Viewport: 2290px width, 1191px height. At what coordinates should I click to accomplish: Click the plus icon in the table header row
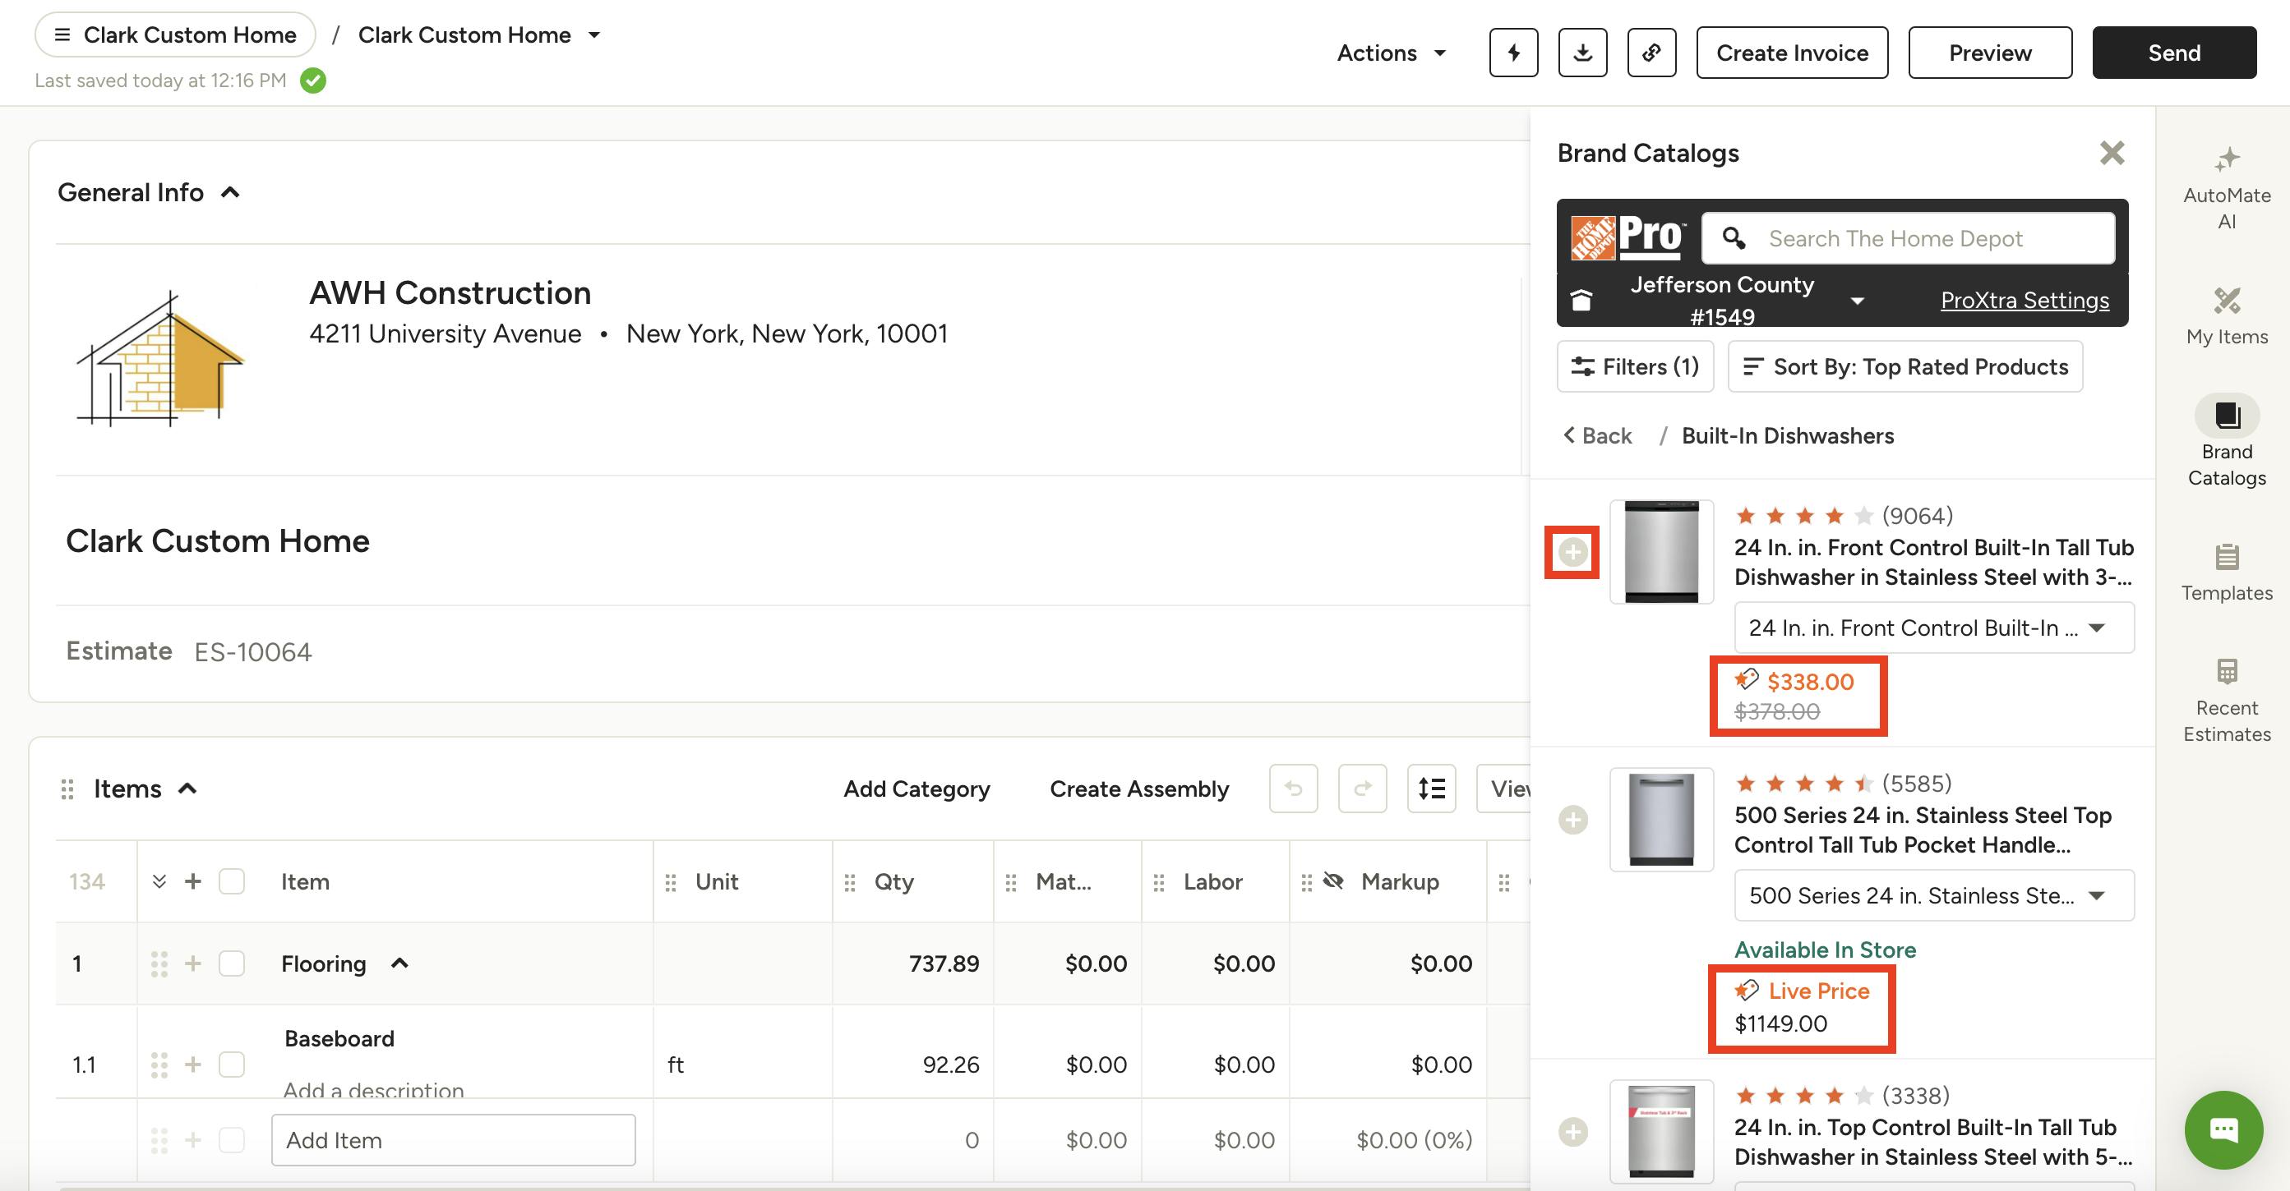pyautogui.click(x=193, y=881)
